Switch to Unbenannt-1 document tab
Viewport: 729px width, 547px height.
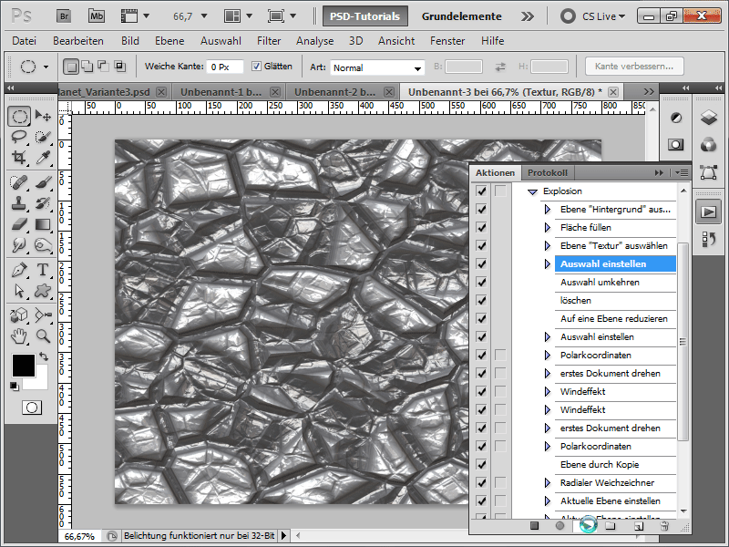point(221,92)
